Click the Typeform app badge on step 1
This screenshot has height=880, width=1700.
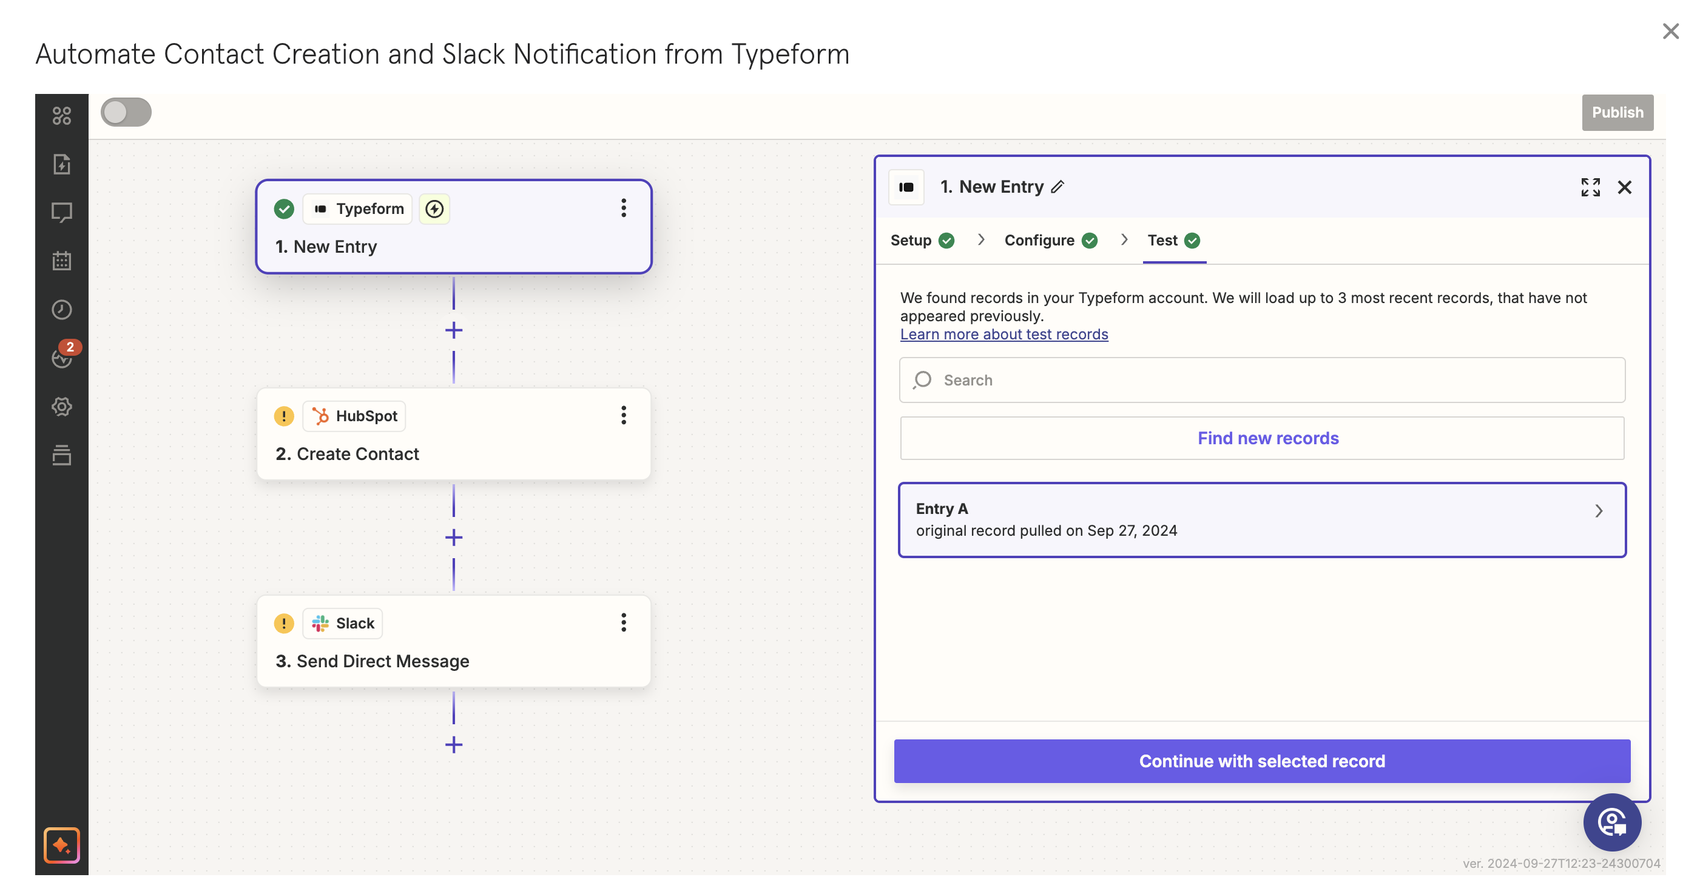358,209
